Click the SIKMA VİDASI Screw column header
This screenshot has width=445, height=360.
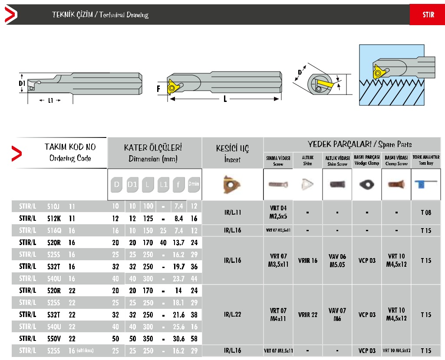278,161
